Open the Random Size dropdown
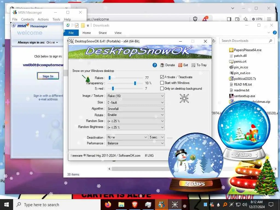Image resolution: width=280 pixels, height=210 pixels. [x=136, y=121]
